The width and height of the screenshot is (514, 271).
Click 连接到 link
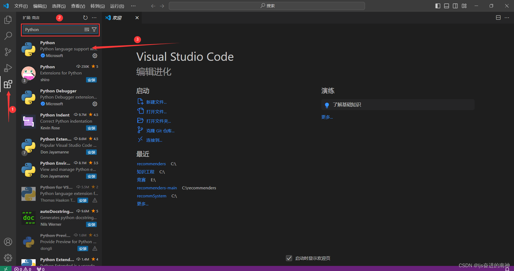coord(154,140)
